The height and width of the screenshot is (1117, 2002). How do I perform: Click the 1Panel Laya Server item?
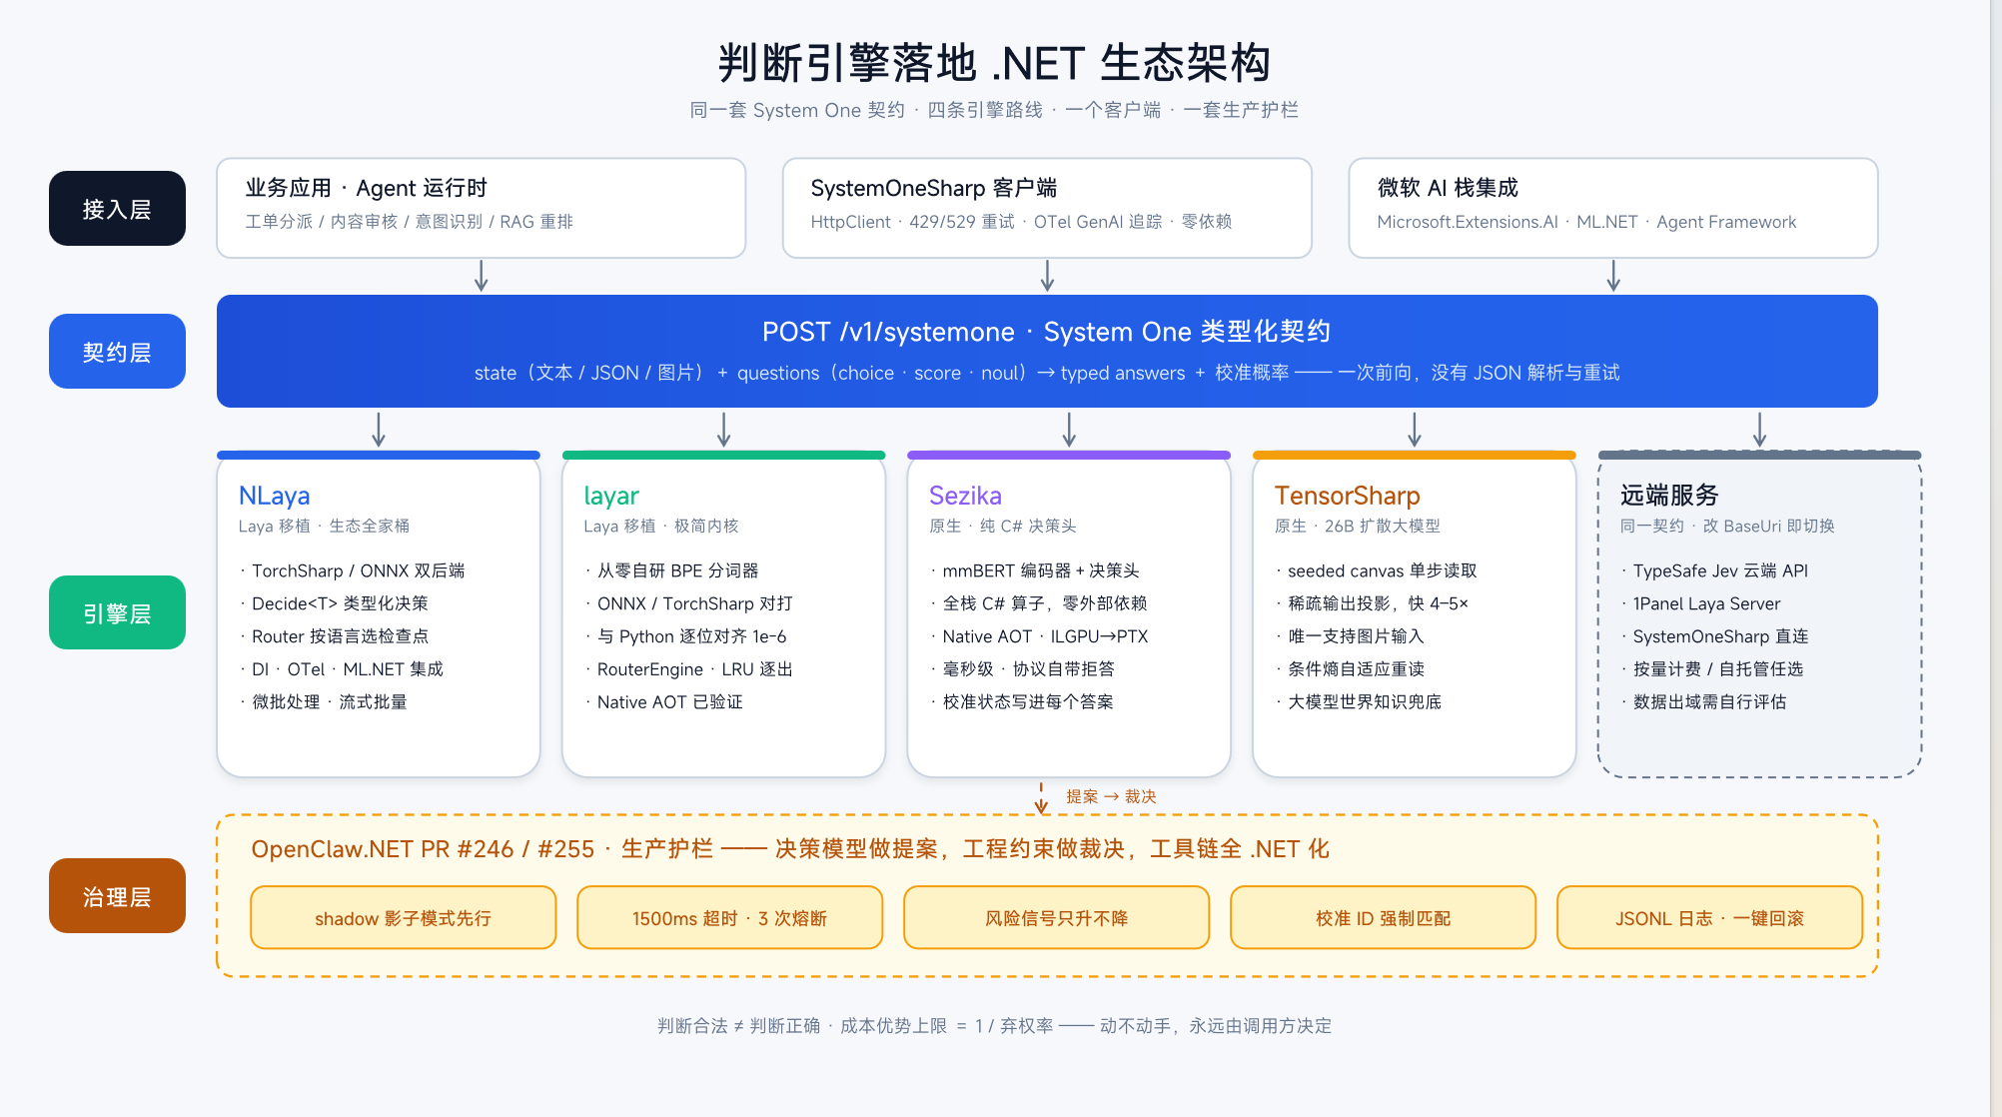coord(1706,603)
